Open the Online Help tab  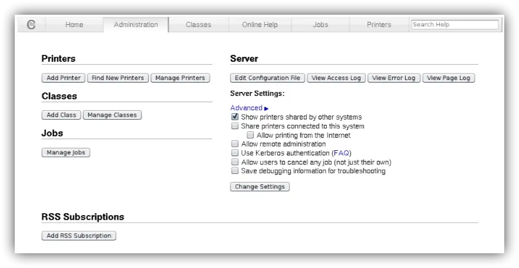click(260, 25)
